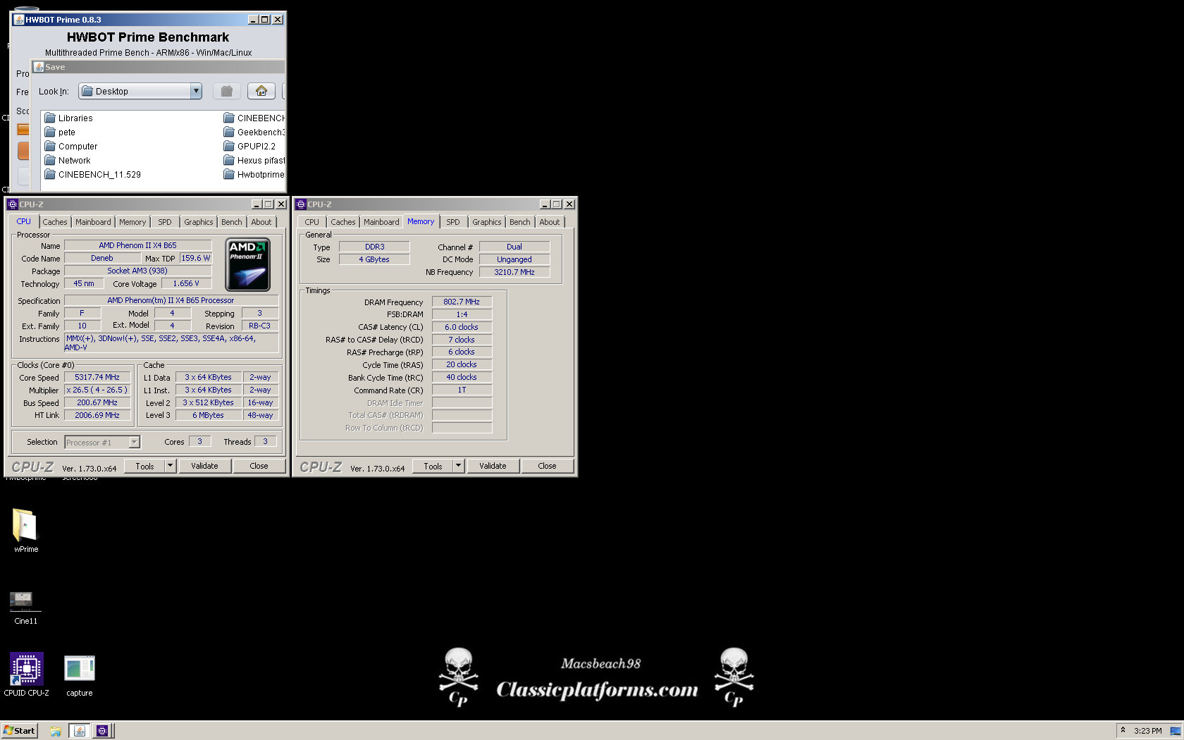The image size is (1184, 740).
Task: Open the Libraries folder in file list
Action: (x=69, y=118)
